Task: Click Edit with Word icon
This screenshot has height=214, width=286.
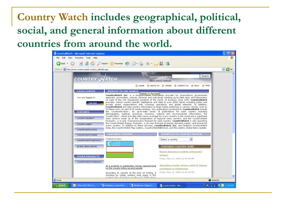Action: (x=147, y=64)
